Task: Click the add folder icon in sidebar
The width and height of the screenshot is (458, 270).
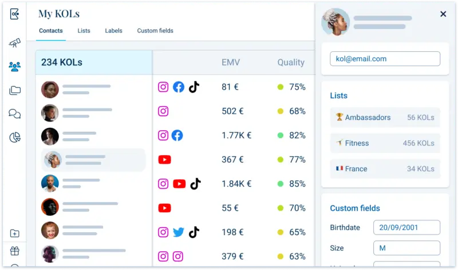Action: point(15,233)
